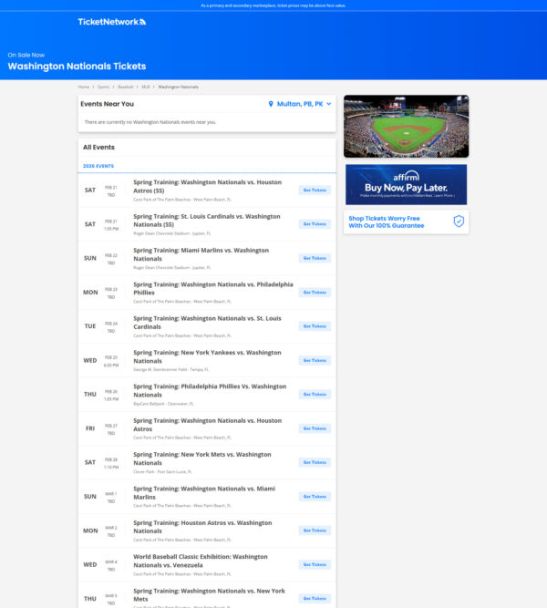Open the Miami Marlins vs. Washington Nationals title
This screenshot has width=547, height=608.
point(201,254)
